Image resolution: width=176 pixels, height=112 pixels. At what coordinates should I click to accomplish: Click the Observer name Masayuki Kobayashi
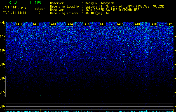(100, 3)
